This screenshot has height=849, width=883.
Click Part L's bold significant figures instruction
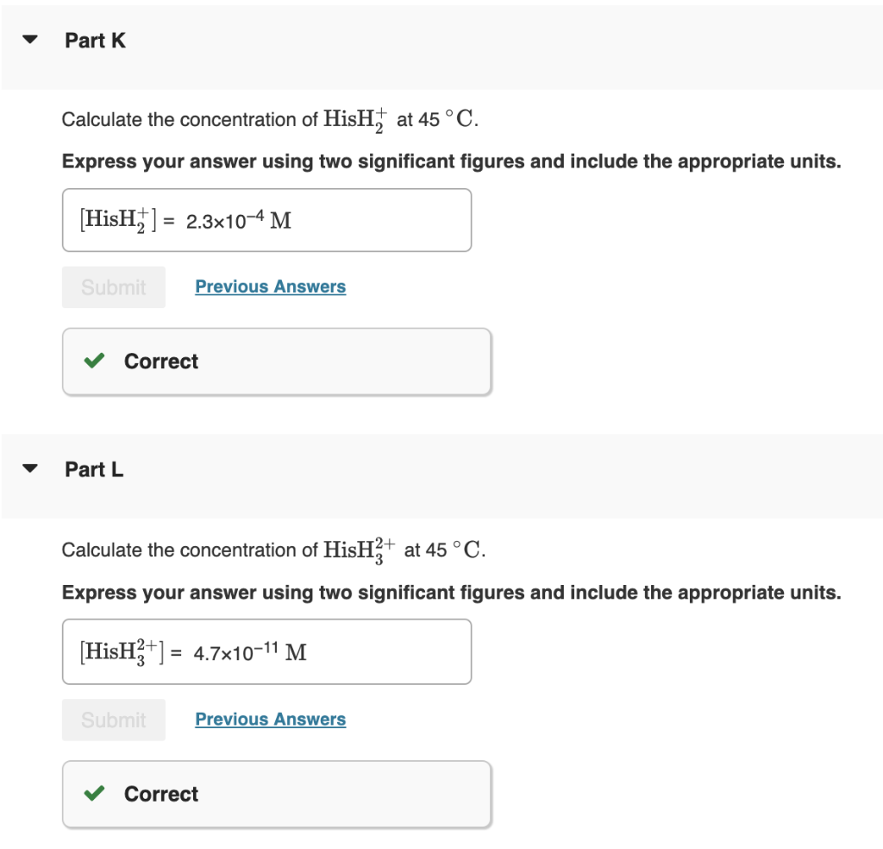[451, 593]
